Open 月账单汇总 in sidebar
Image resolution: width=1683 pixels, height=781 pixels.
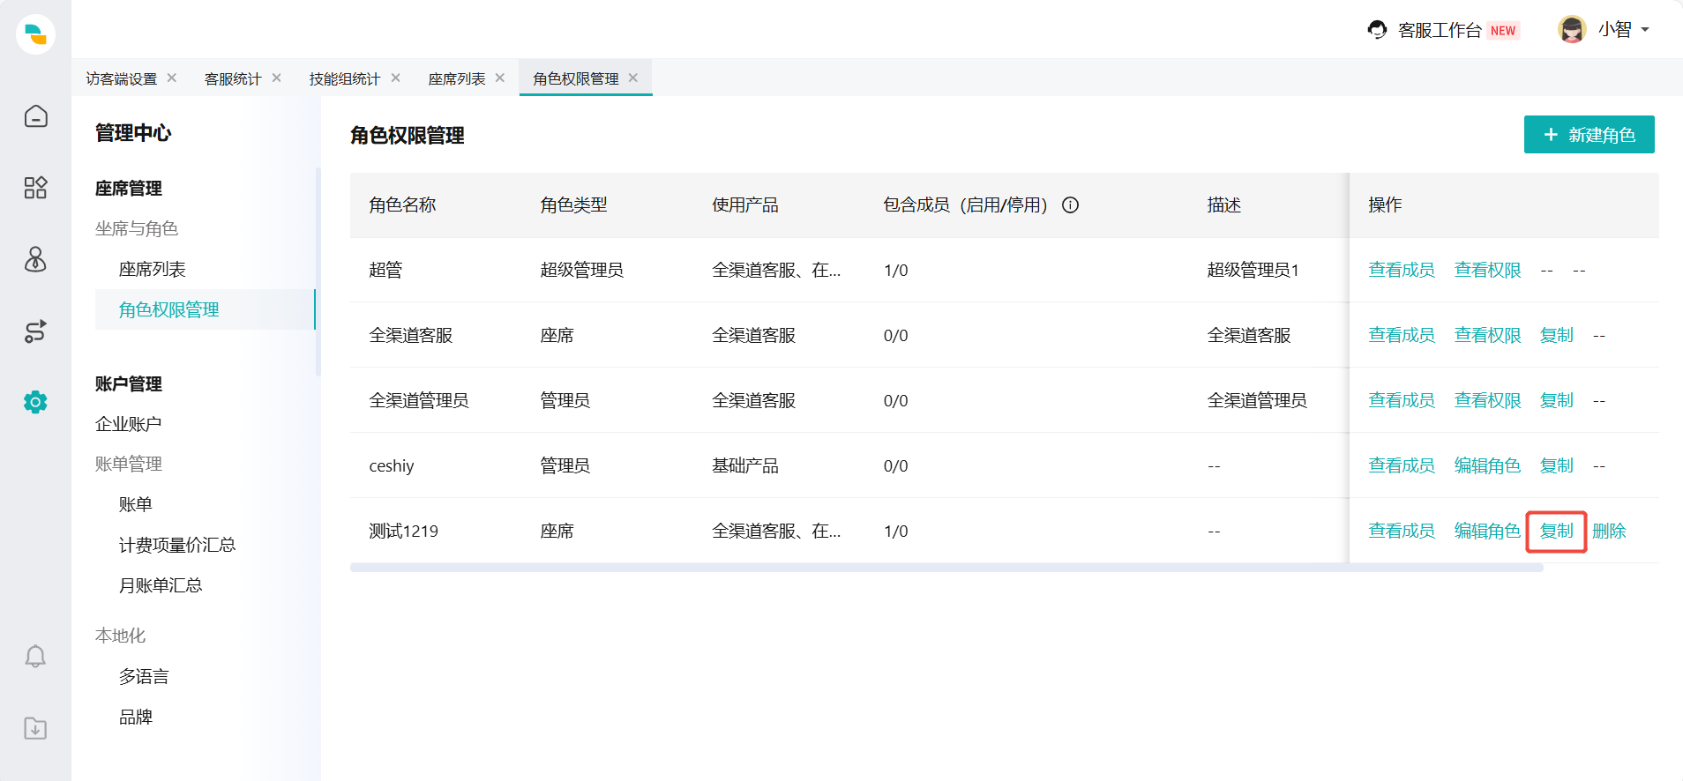point(161,585)
